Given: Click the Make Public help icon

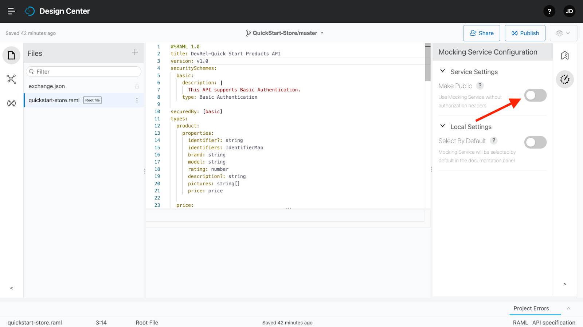Looking at the screenshot, I should (x=480, y=86).
